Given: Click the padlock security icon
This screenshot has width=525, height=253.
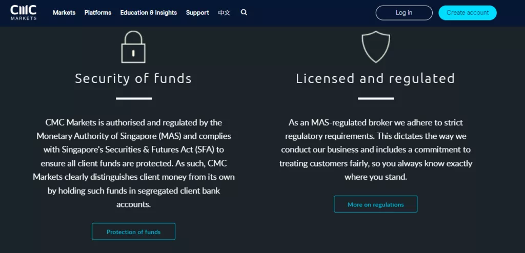Looking at the screenshot, I should pos(133,47).
